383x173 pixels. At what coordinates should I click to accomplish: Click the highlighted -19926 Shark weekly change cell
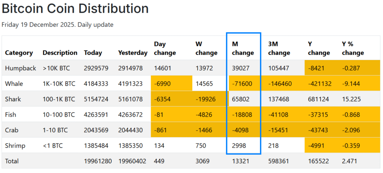coord(205,99)
